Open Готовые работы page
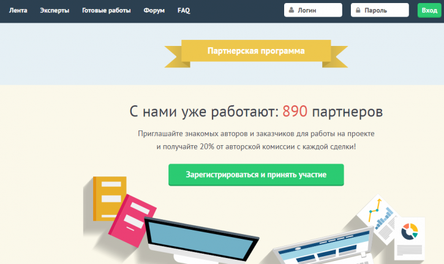 [x=107, y=10]
